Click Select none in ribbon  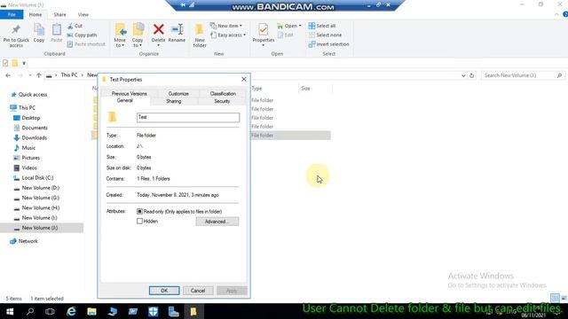(326, 35)
